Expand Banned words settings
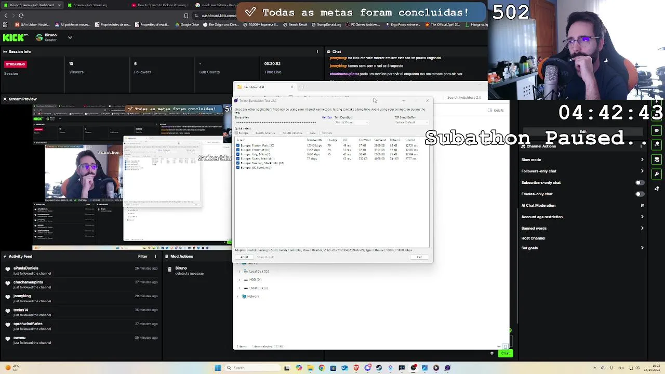Image resolution: width=665 pixels, height=374 pixels. (642, 228)
